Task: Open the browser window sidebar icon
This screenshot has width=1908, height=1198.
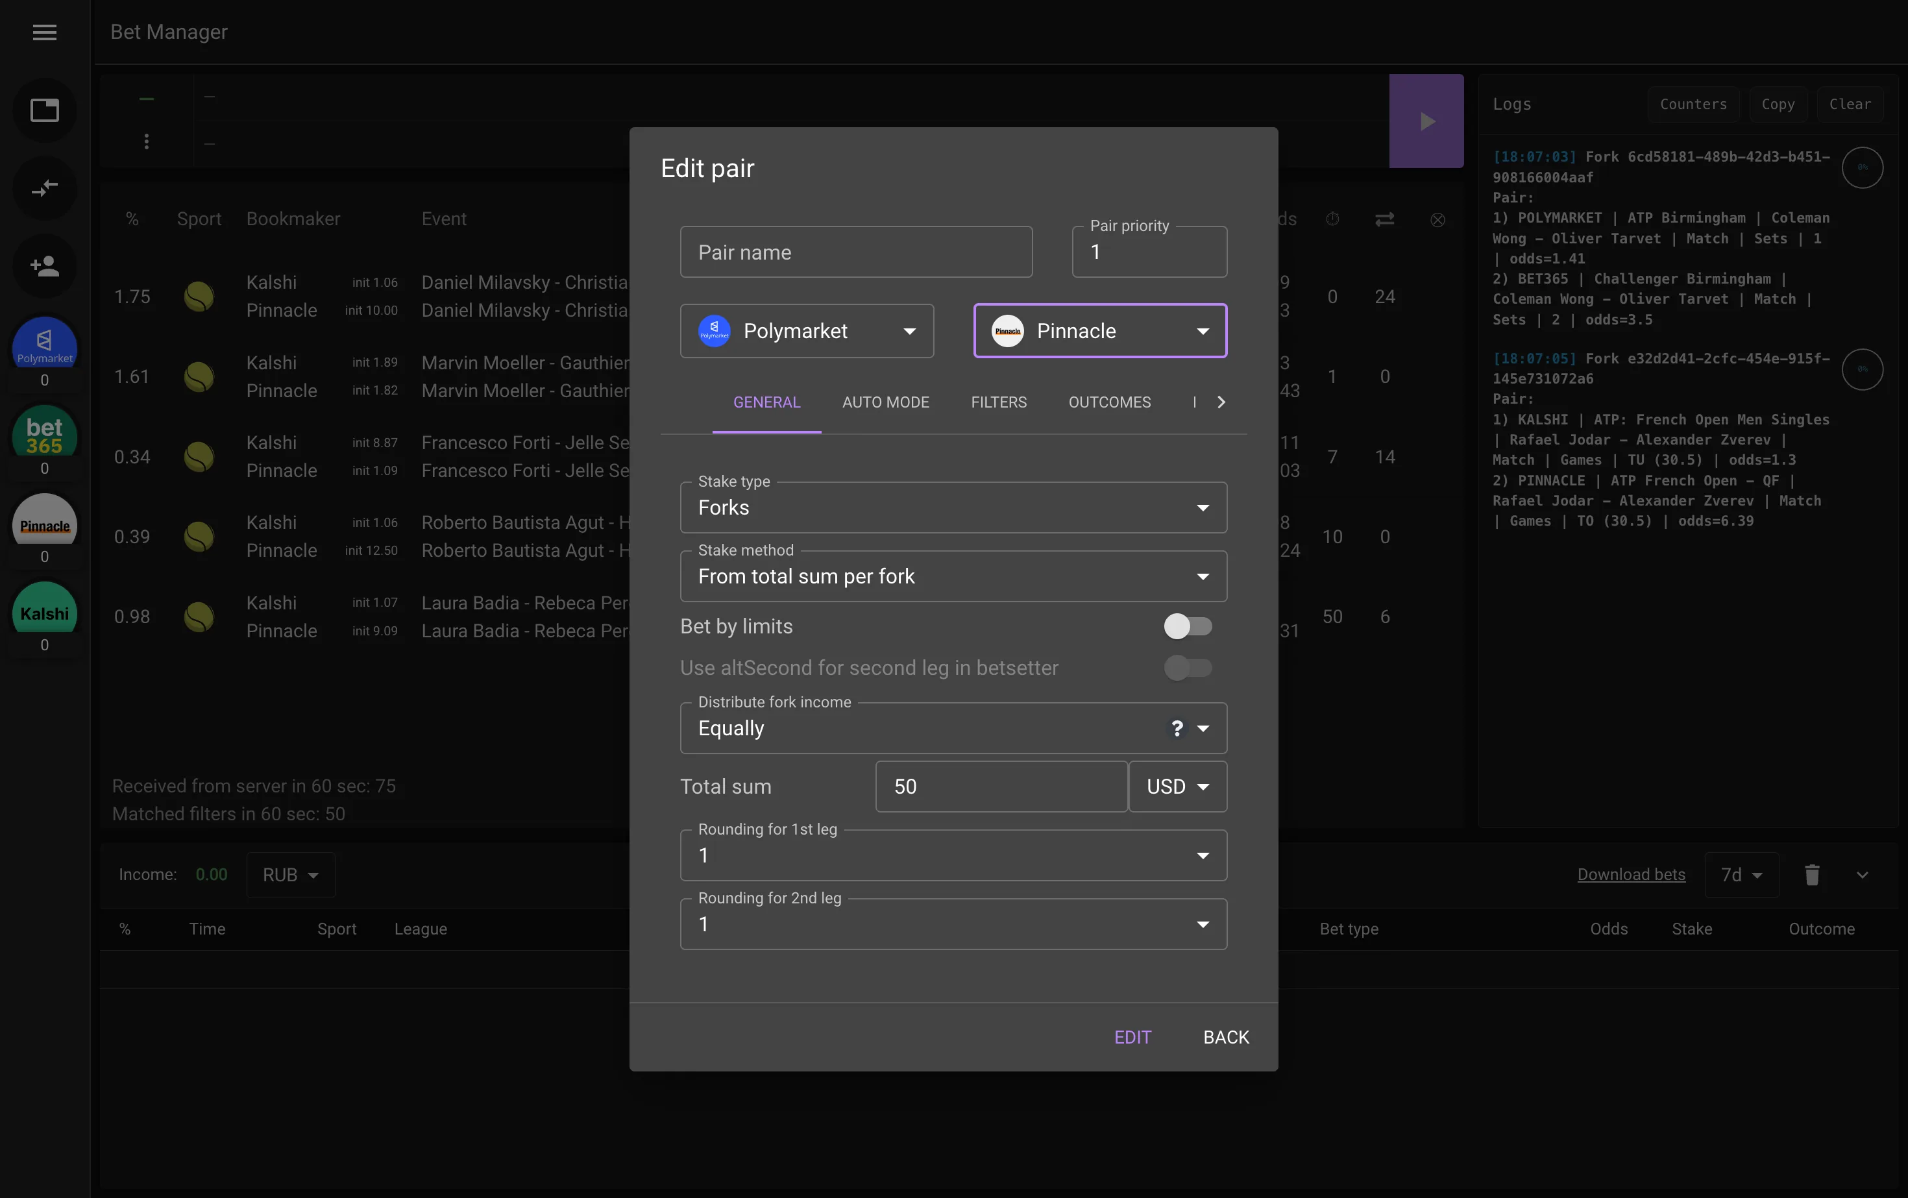Action: pos(44,110)
